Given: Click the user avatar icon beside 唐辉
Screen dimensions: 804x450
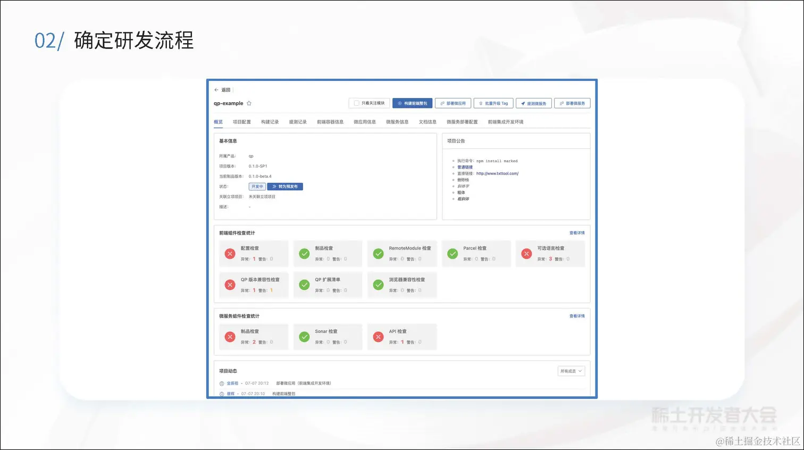Looking at the screenshot, I should [x=222, y=394].
